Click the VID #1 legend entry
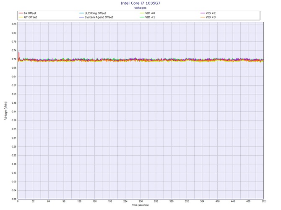 148,17
